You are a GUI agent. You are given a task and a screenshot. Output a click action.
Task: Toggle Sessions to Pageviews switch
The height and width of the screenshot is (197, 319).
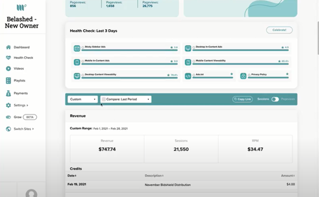pos(275,100)
